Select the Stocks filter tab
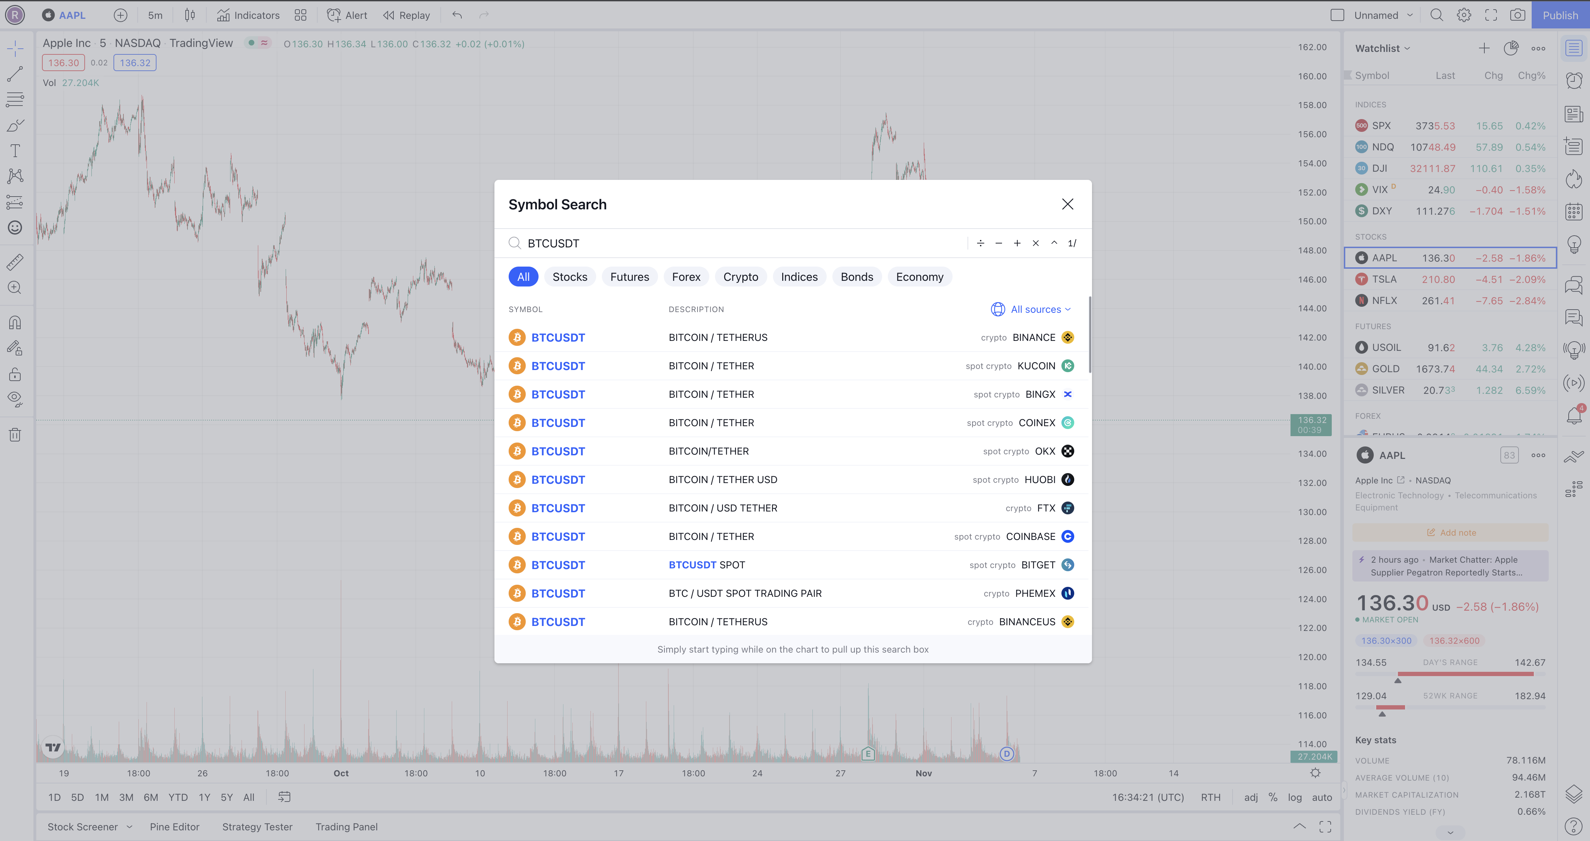 (x=570, y=277)
